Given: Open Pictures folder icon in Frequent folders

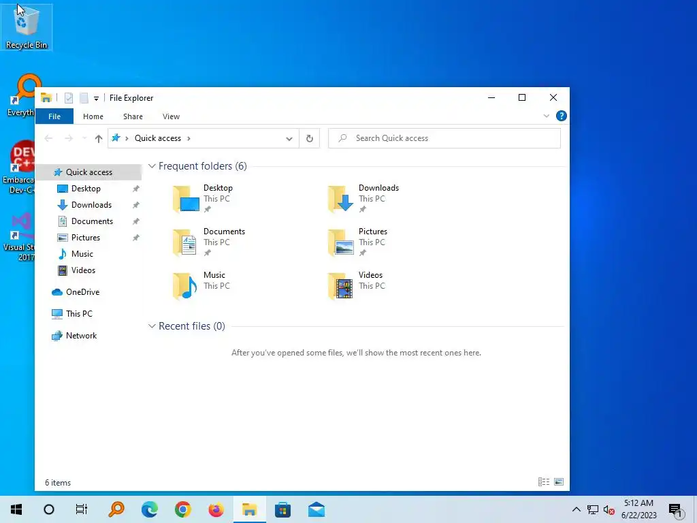Looking at the screenshot, I should point(340,243).
